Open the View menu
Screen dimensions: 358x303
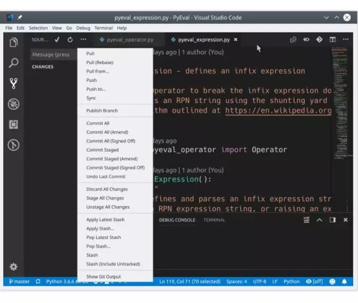coord(57,28)
